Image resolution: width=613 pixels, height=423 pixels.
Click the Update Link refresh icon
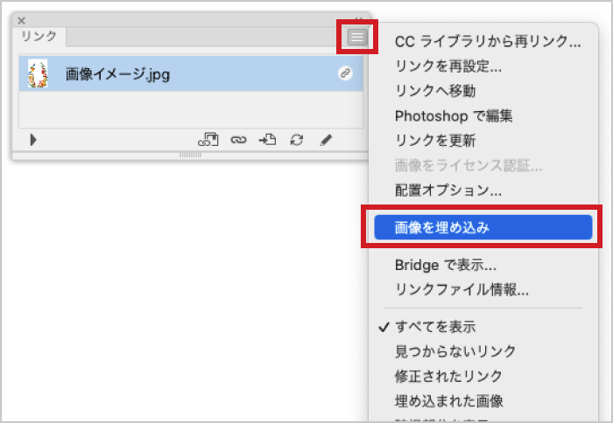[x=297, y=140]
